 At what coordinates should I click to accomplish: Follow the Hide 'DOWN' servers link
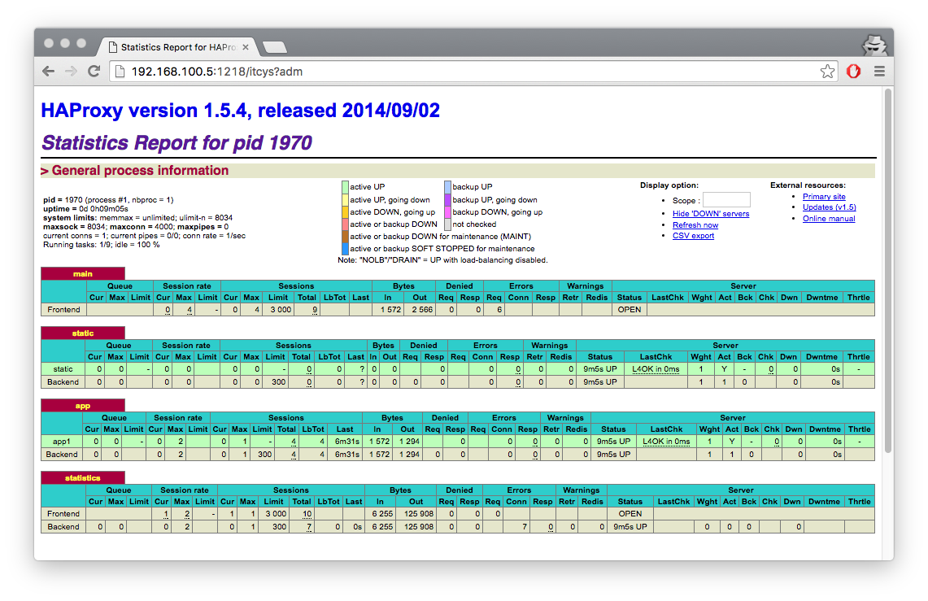click(711, 214)
